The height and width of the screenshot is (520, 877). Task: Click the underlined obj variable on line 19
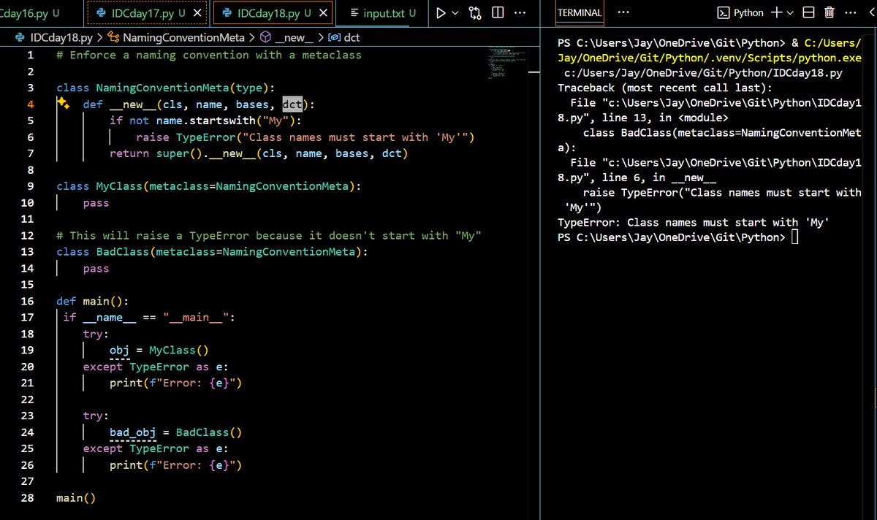click(119, 351)
